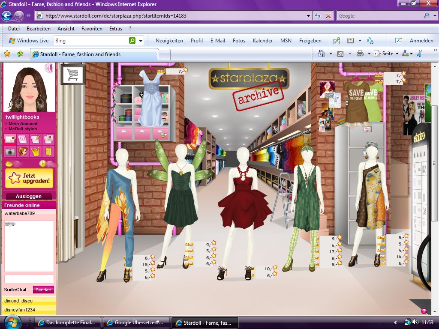Select the hanging light blue dress
This screenshot has height=329, width=439.
coord(151,98)
